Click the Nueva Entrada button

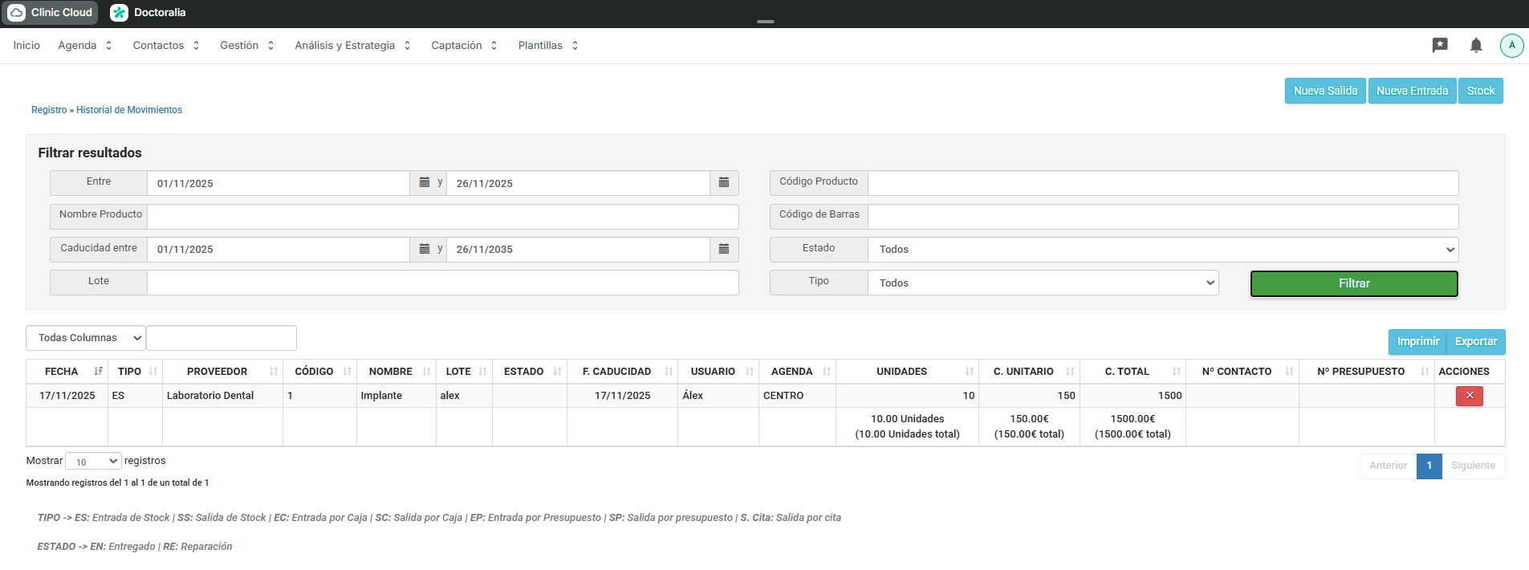pos(1411,91)
